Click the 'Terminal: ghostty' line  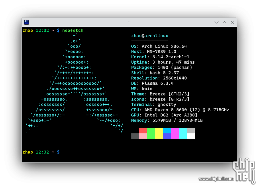154,105
